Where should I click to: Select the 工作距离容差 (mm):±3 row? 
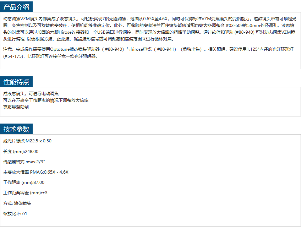coord(25,193)
